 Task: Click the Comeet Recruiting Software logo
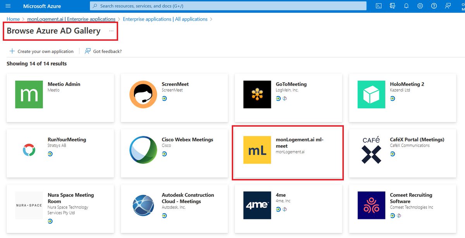click(x=371, y=205)
